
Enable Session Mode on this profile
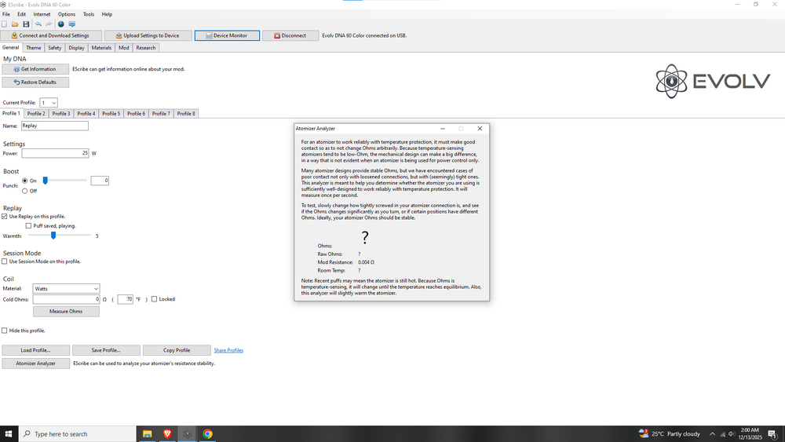pos(5,261)
